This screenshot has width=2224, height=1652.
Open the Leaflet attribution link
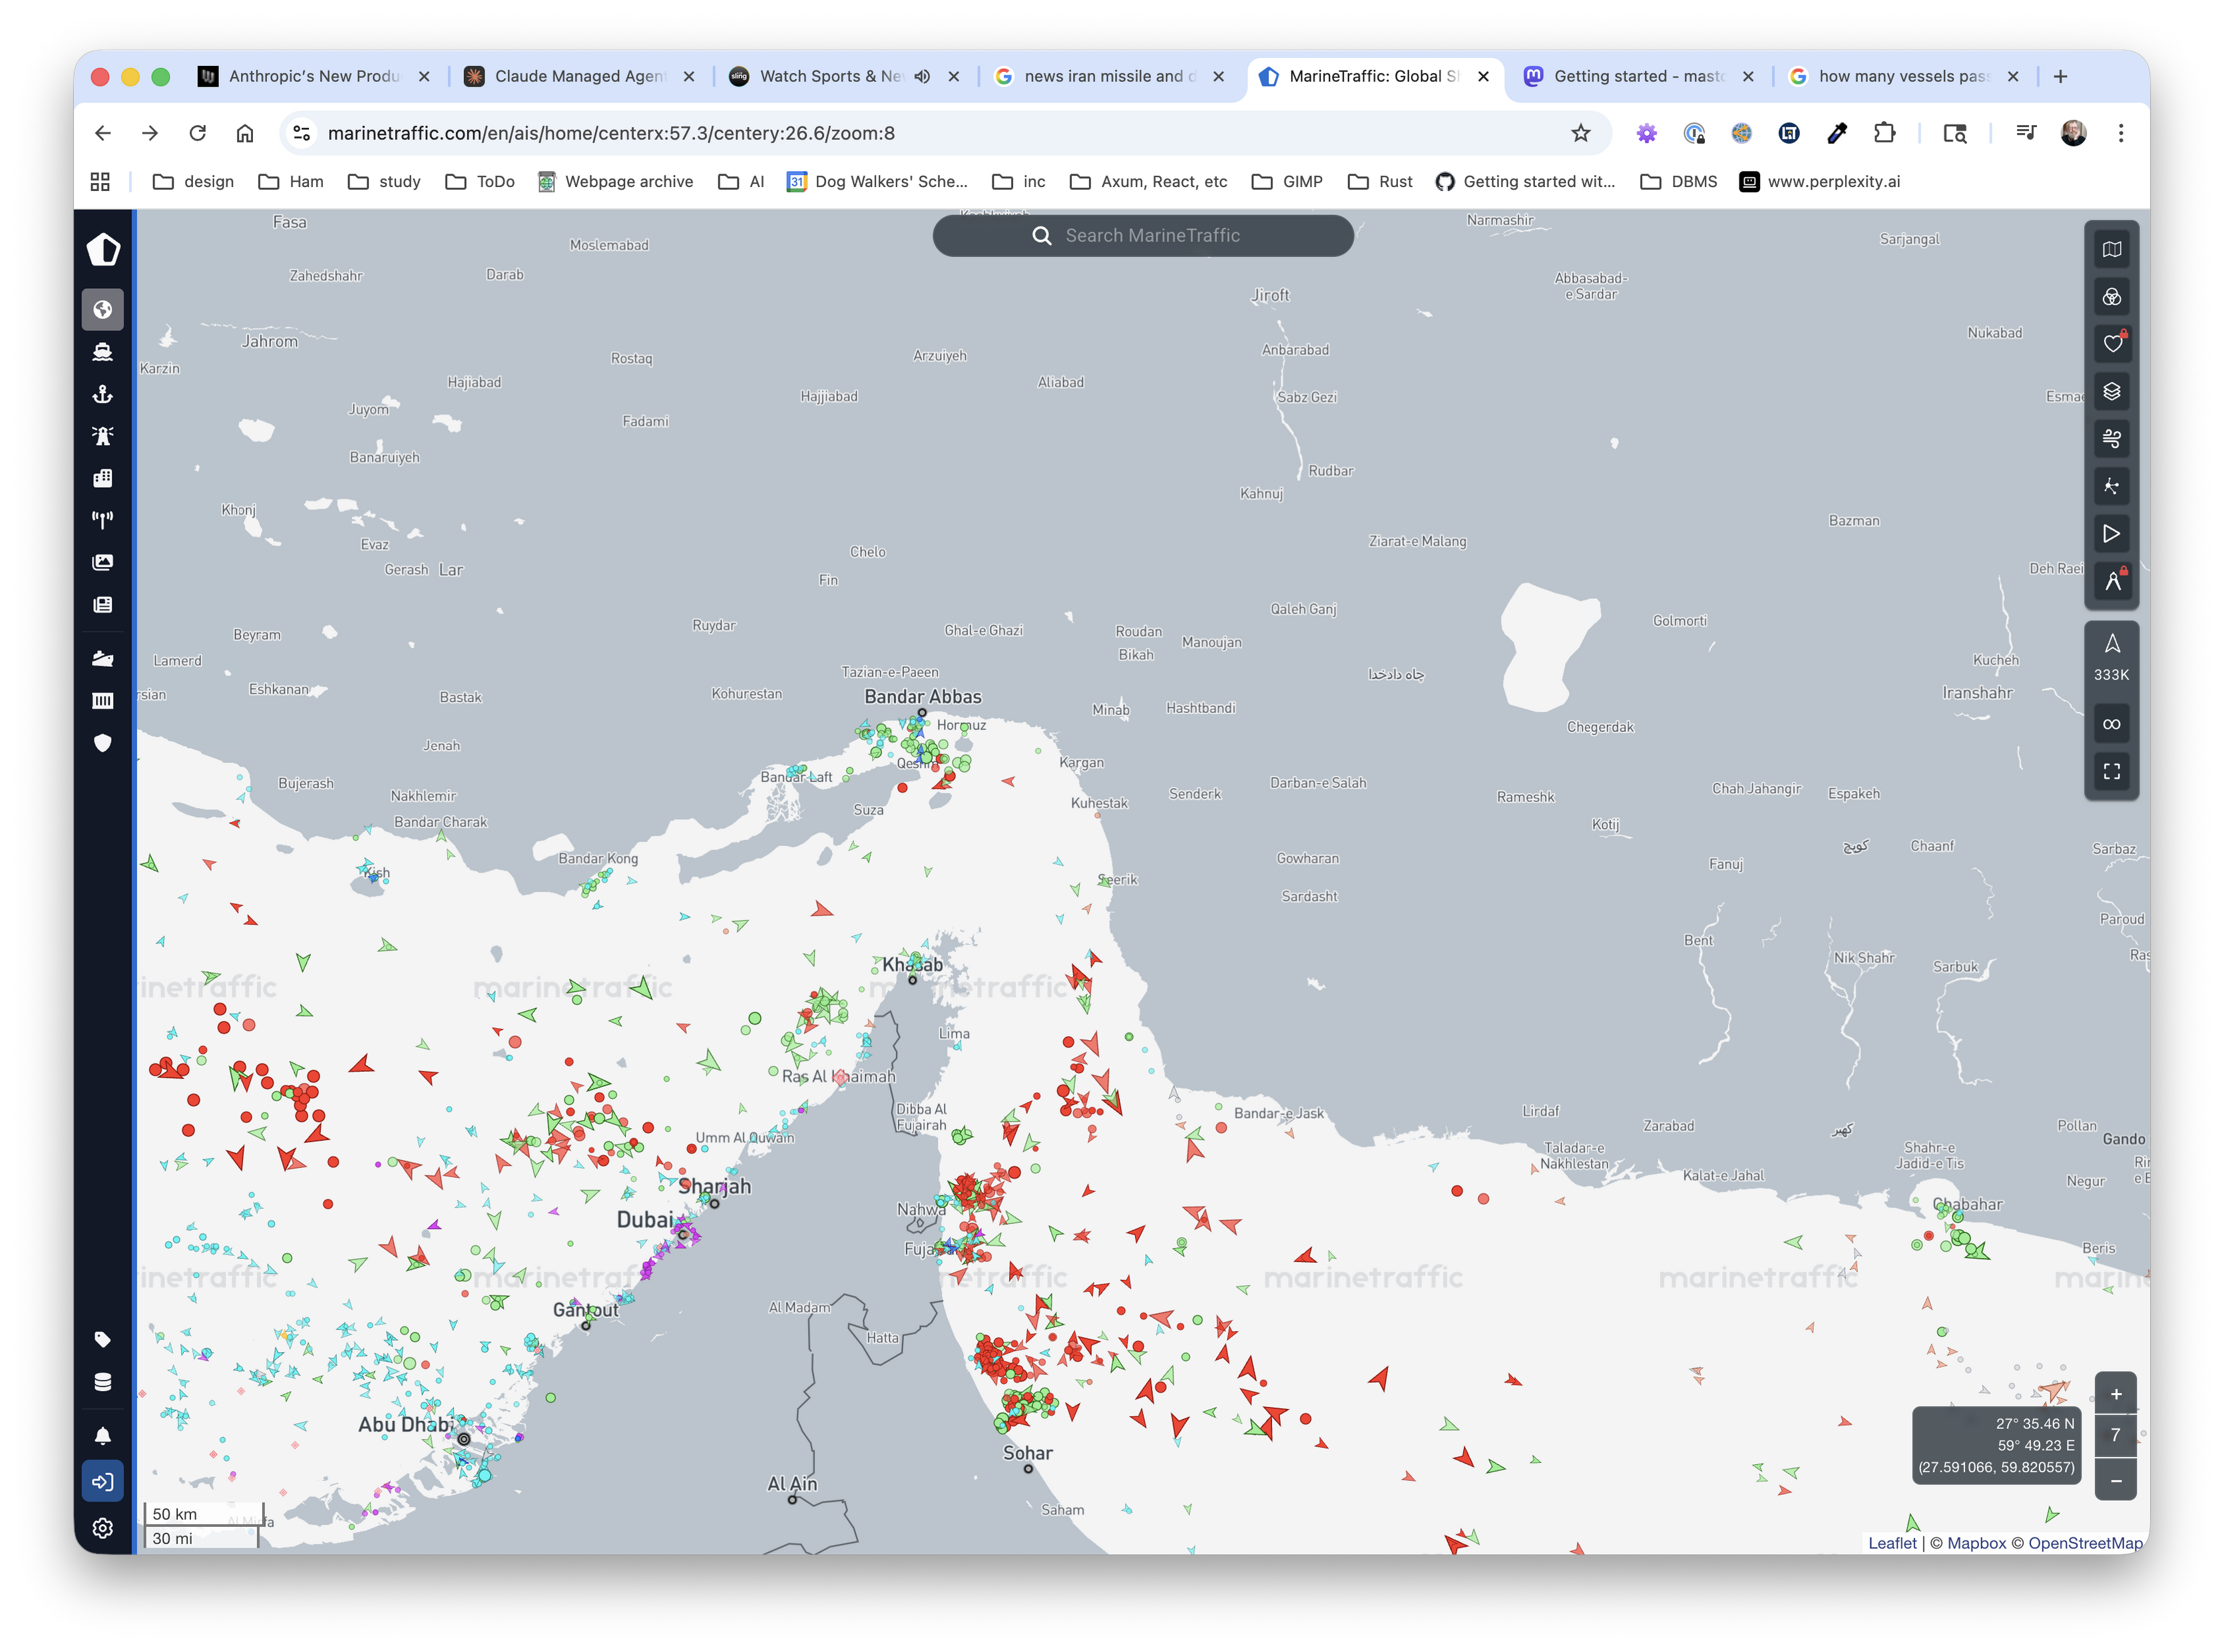coord(1892,1543)
